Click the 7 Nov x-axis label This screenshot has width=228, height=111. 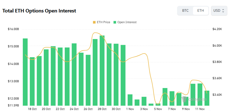coord(172,109)
